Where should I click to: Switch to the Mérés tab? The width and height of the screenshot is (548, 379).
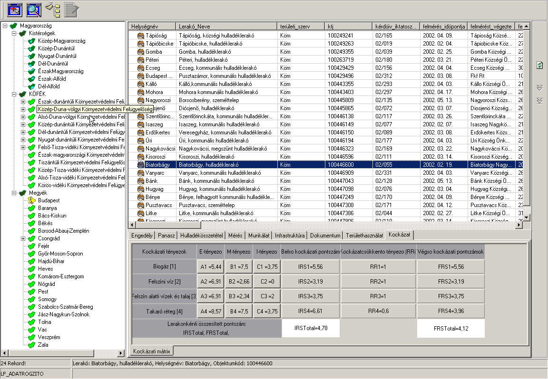tap(235, 236)
